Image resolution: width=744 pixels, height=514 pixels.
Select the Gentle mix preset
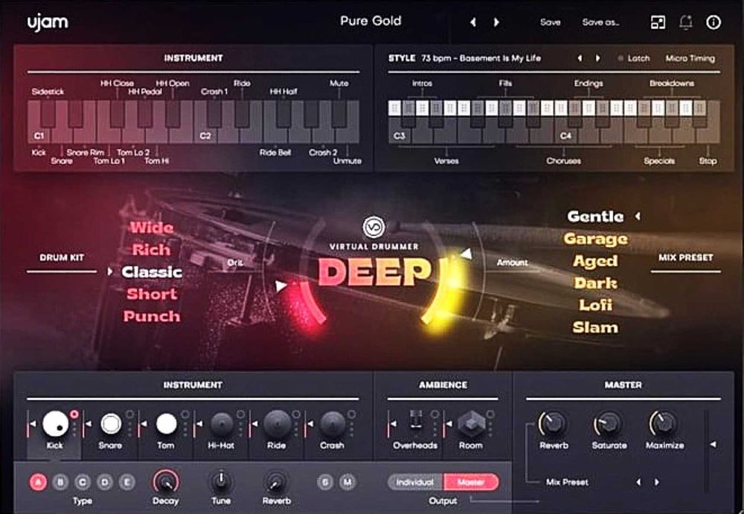[595, 216]
